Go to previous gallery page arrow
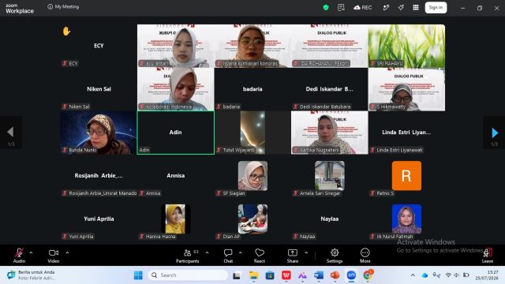The height and width of the screenshot is (284, 505). click(10, 132)
